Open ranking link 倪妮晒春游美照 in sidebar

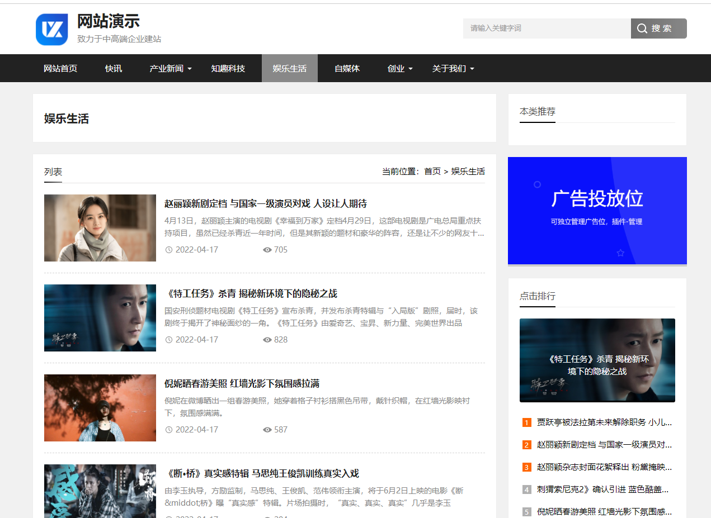pos(605,512)
